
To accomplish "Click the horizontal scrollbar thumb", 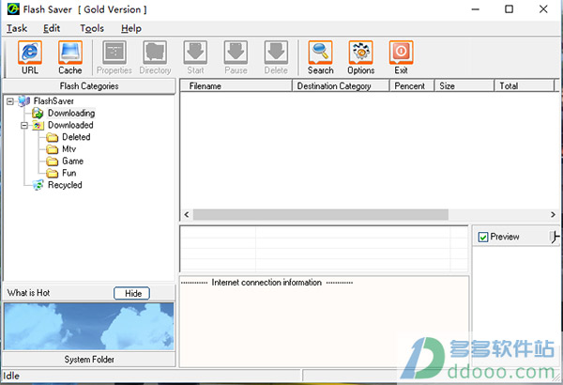I will pyautogui.click(x=321, y=215).
